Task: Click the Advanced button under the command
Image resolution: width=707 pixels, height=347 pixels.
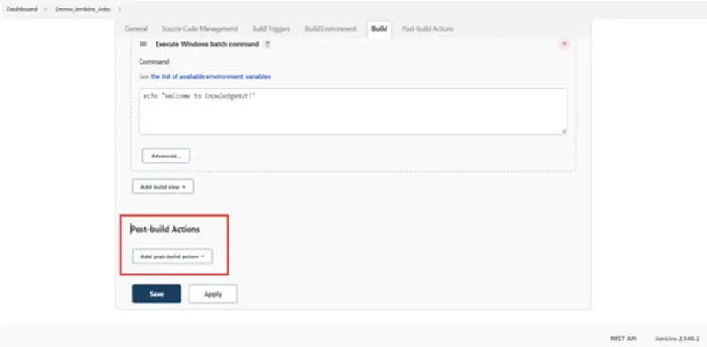Action: coord(166,156)
